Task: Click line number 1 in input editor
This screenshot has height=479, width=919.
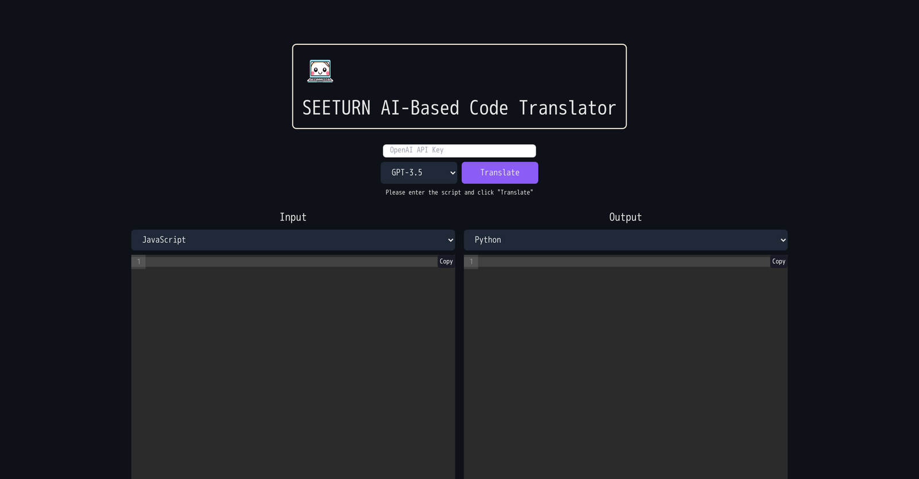Action: point(138,262)
